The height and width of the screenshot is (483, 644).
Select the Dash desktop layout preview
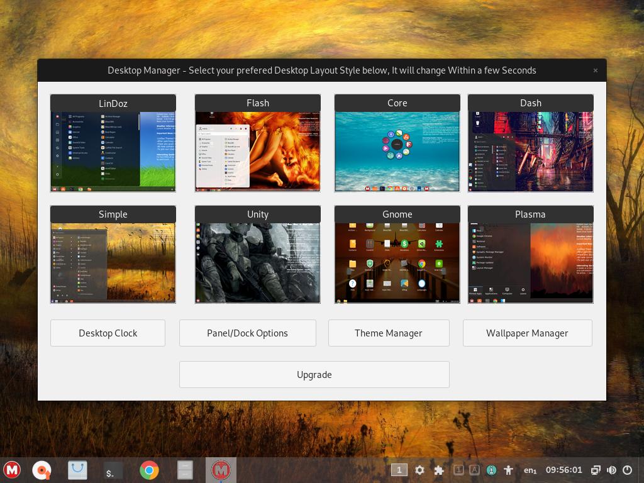(531, 143)
